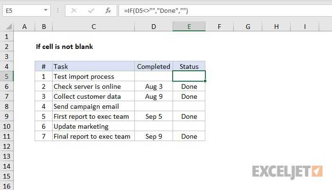Select row 1 header

(7, 37)
